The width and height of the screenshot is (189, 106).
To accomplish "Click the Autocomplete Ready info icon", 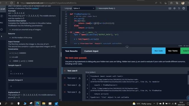I will click(114, 9).
